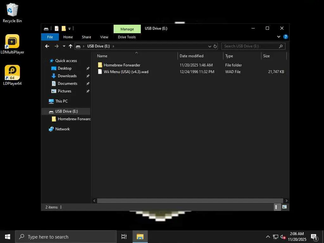The width and height of the screenshot is (324, 243).
Task: Select This PC in the navigation pane
Action: [61, 101]
